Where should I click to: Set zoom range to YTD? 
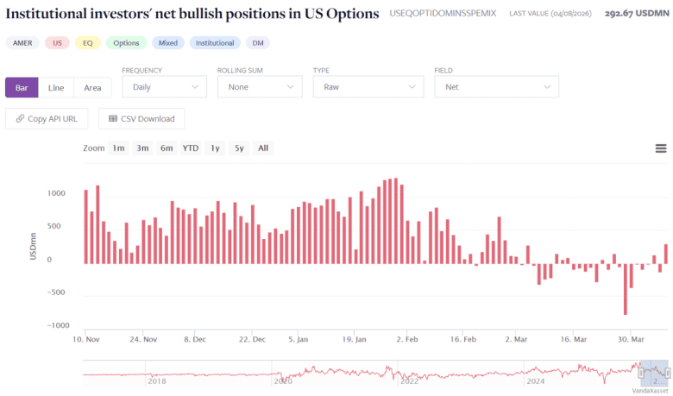click(x=191, y=148)
